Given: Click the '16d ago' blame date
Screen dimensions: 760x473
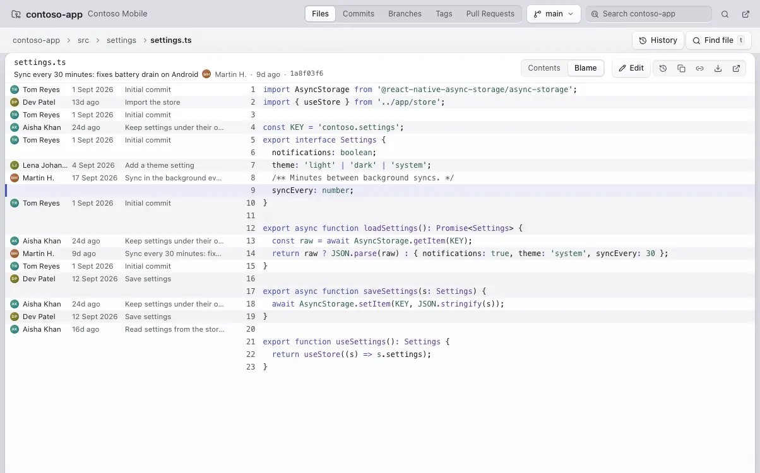Looking at the screenshot, I should 86,329.
